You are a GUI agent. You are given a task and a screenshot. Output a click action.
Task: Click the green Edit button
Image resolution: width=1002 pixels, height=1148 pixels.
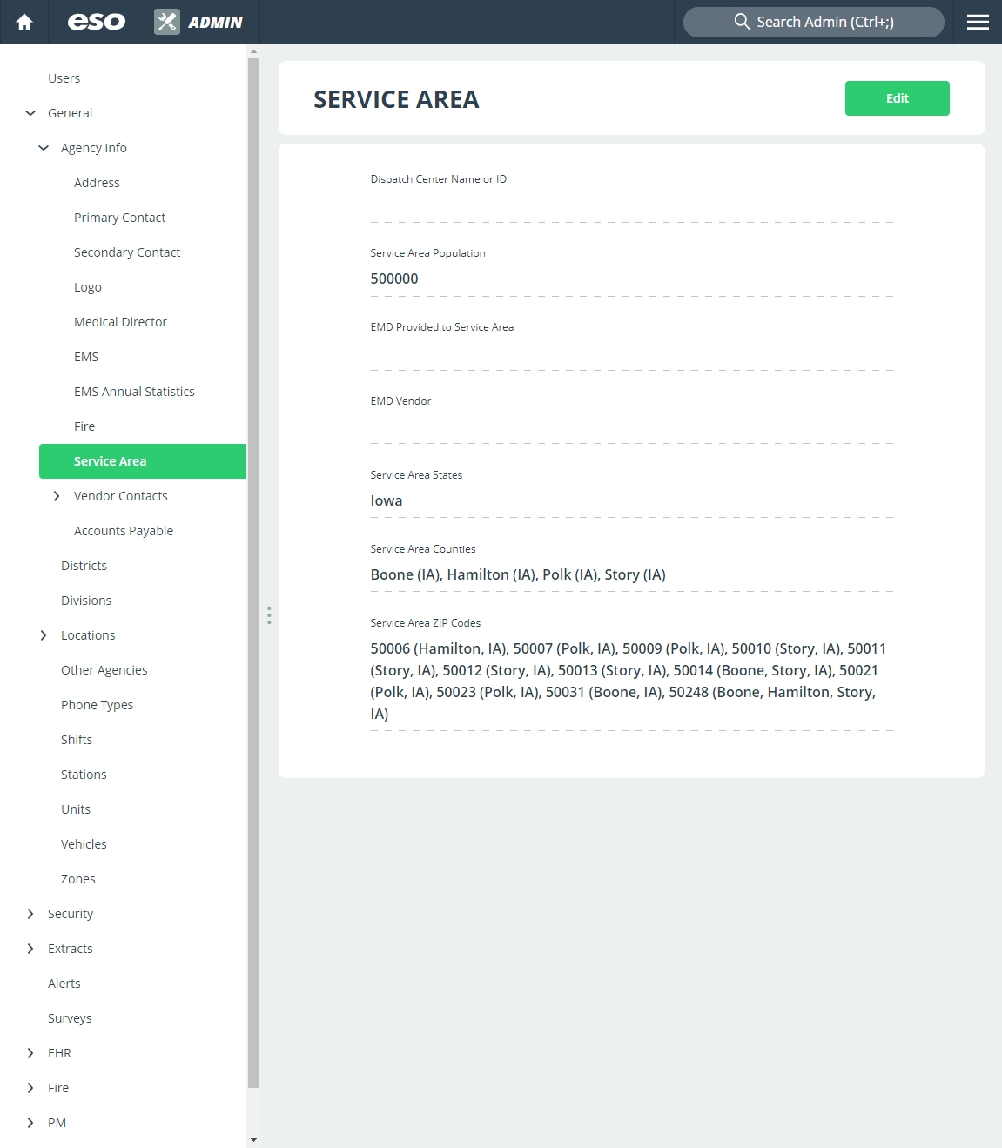[897, 98]
